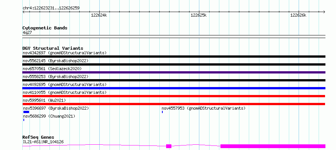Select the black bar under nsv4342697
Image resolution: width=336 pixels, height=150 pixels.
(174, 57)
